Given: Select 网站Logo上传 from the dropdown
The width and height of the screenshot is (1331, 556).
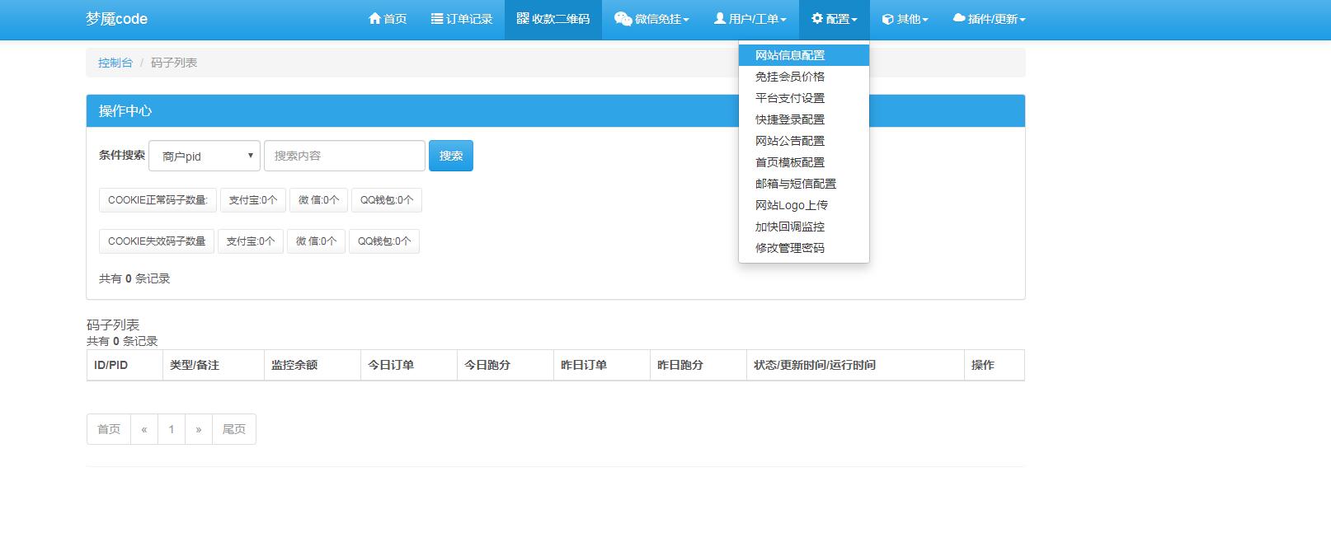Looking at the screenshot, I should pyautogui.click(x=792, y=205).
